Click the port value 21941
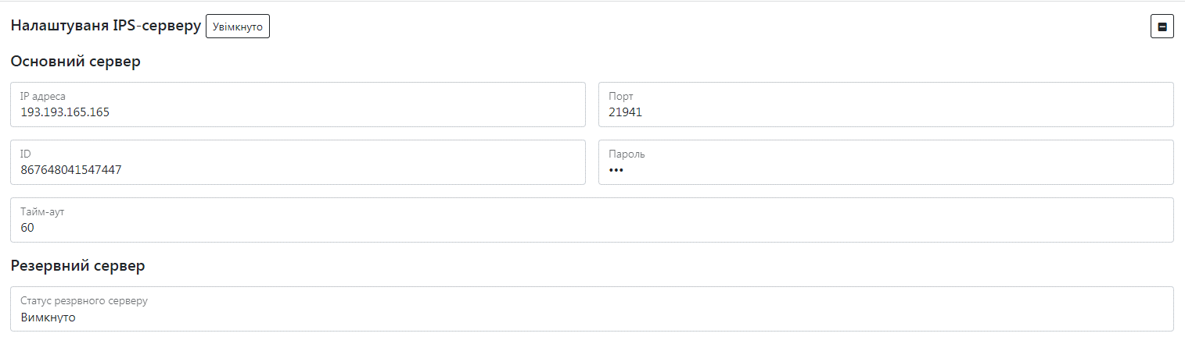Viewport: 1185px width, 344px height. [625, 112]
